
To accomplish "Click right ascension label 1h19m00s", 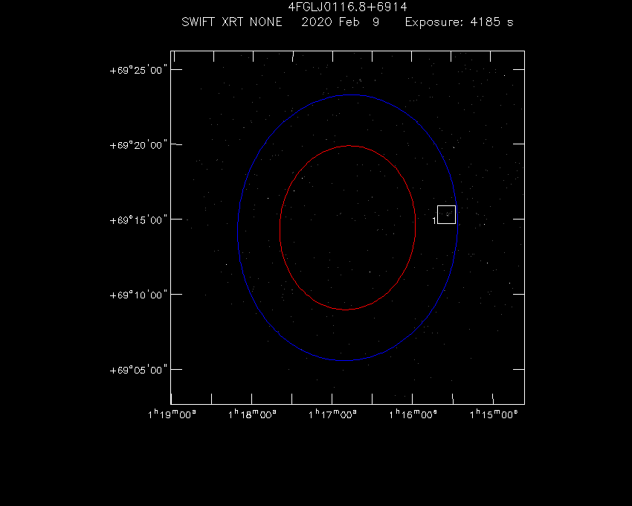I will (x=172, y=414).
